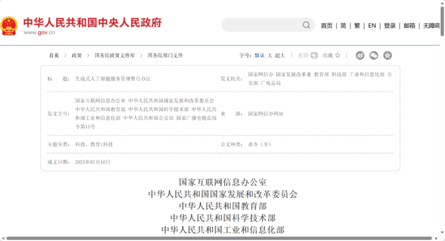Click the 中华人民共和国中央人民政府 site title
Viewport: 445px width, 241px height.
(x=92, y=22)
